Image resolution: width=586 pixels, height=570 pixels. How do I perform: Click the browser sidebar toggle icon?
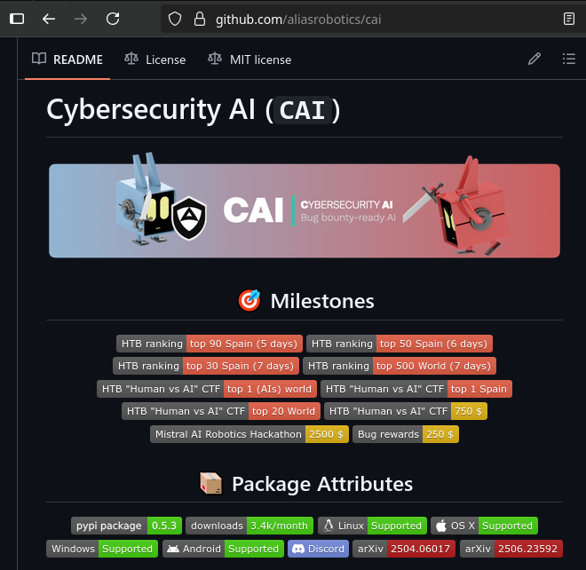tap(17, 19)
